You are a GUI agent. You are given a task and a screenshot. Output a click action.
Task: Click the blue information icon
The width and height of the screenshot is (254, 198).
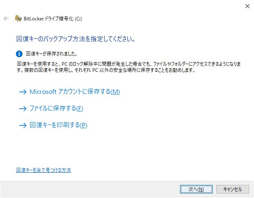coord(19,53)
